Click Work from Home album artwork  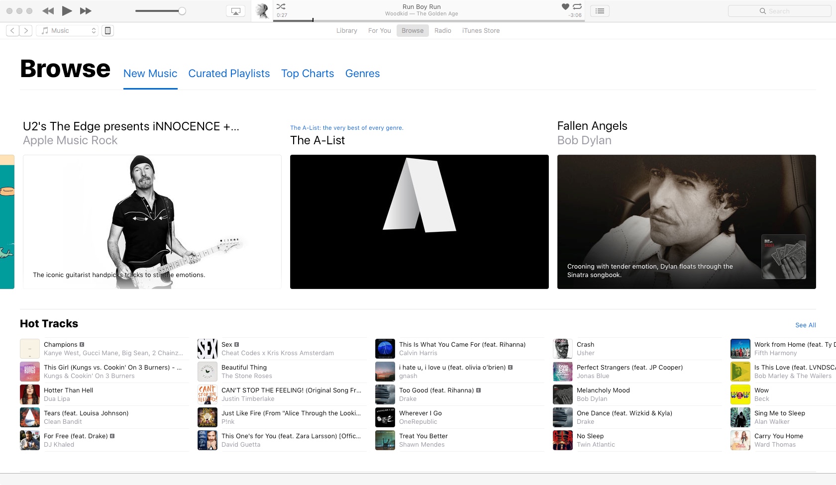pyautogui.click(x=740, y=349)
